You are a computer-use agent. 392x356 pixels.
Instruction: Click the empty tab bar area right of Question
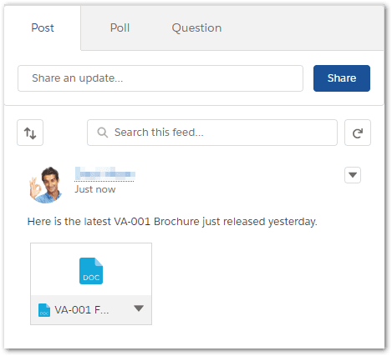[303, 28]
